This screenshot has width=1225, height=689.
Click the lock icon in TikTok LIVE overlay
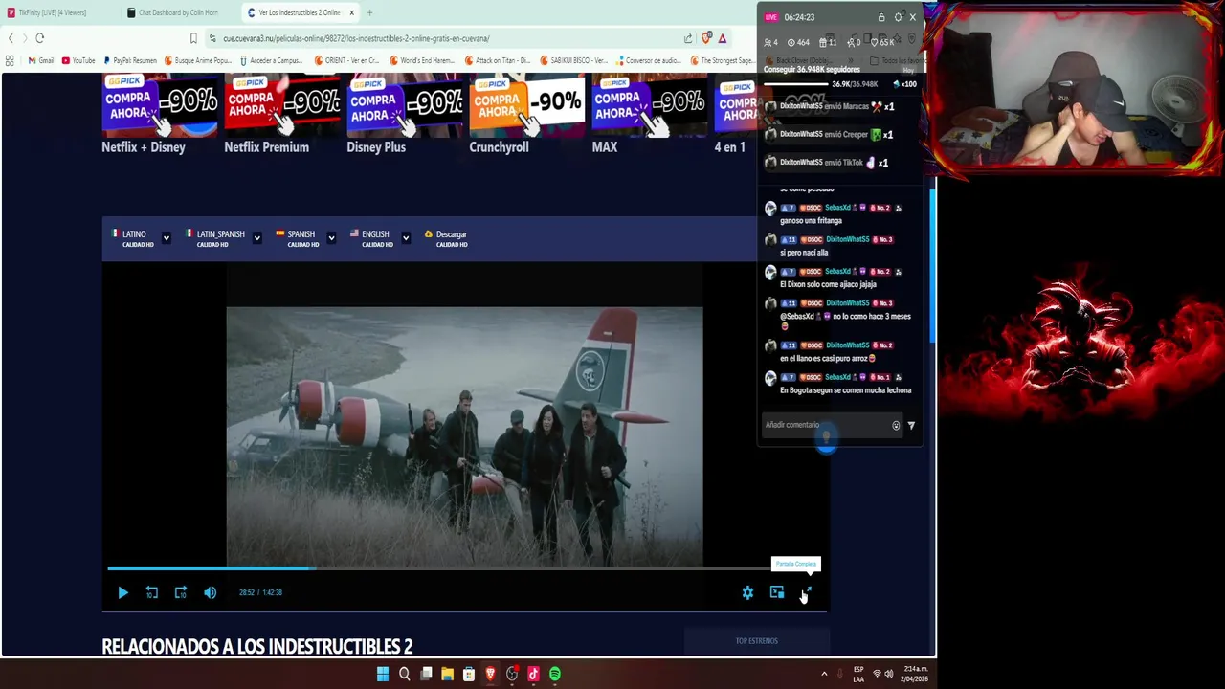coord(881,17)
